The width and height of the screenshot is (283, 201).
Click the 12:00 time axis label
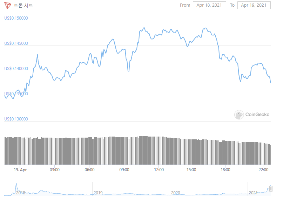pyautogui.click(x=159, y=170)
